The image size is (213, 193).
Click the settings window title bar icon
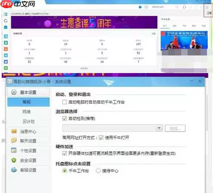point(9,81)
